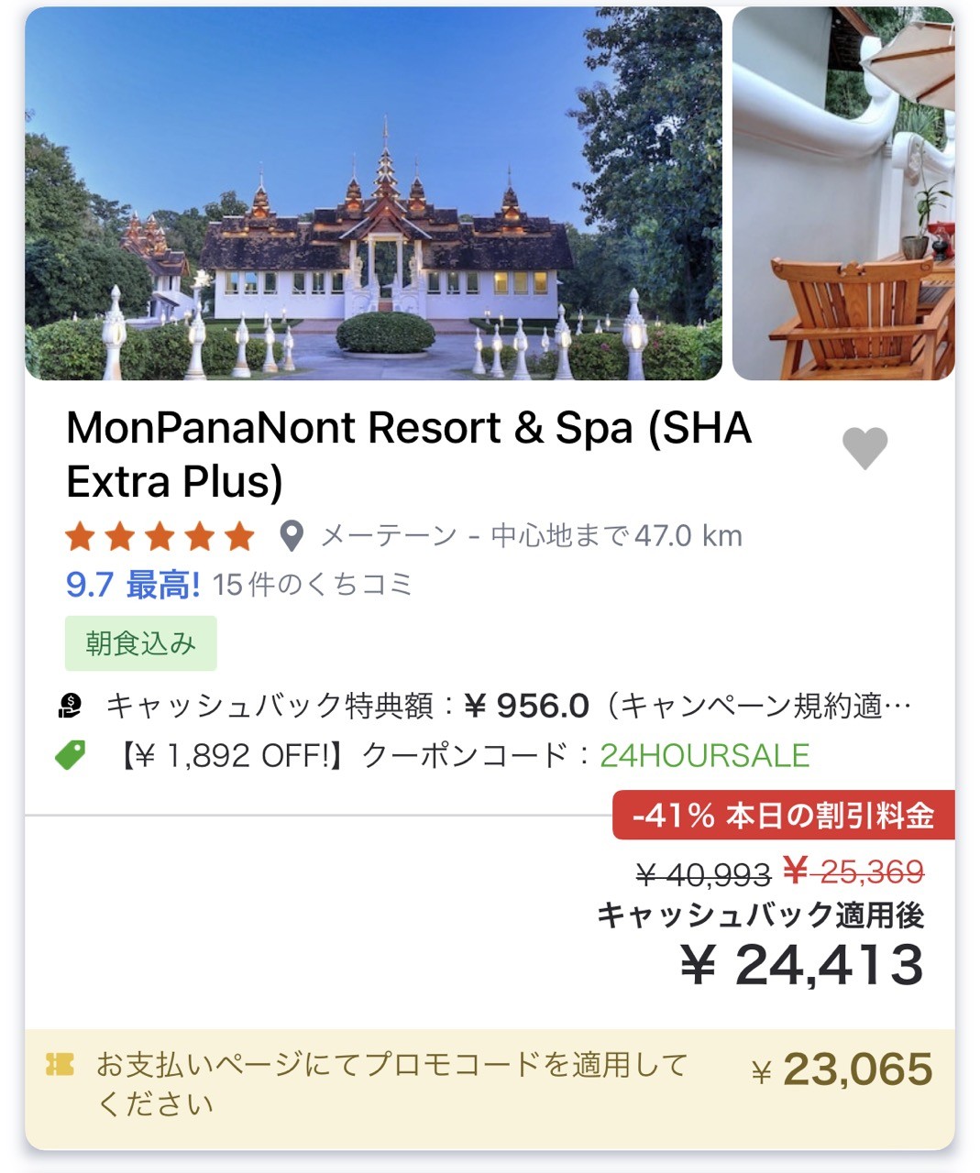Open MonPanaNont Resort & Spa hotel title
This screenshot has width=980, height=1173.
tap(409, 455)
